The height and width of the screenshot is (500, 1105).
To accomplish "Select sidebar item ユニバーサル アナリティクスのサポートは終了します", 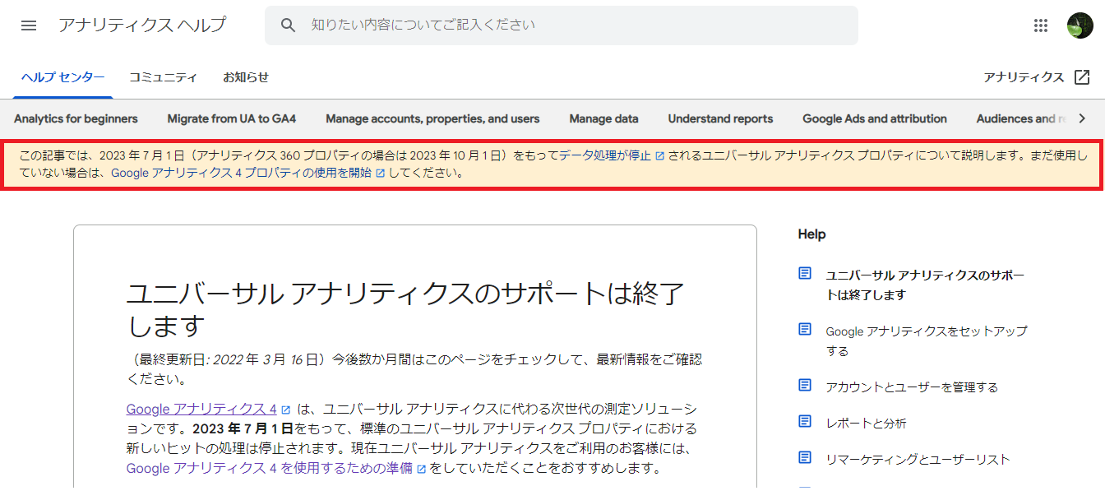I will (925, 285).
